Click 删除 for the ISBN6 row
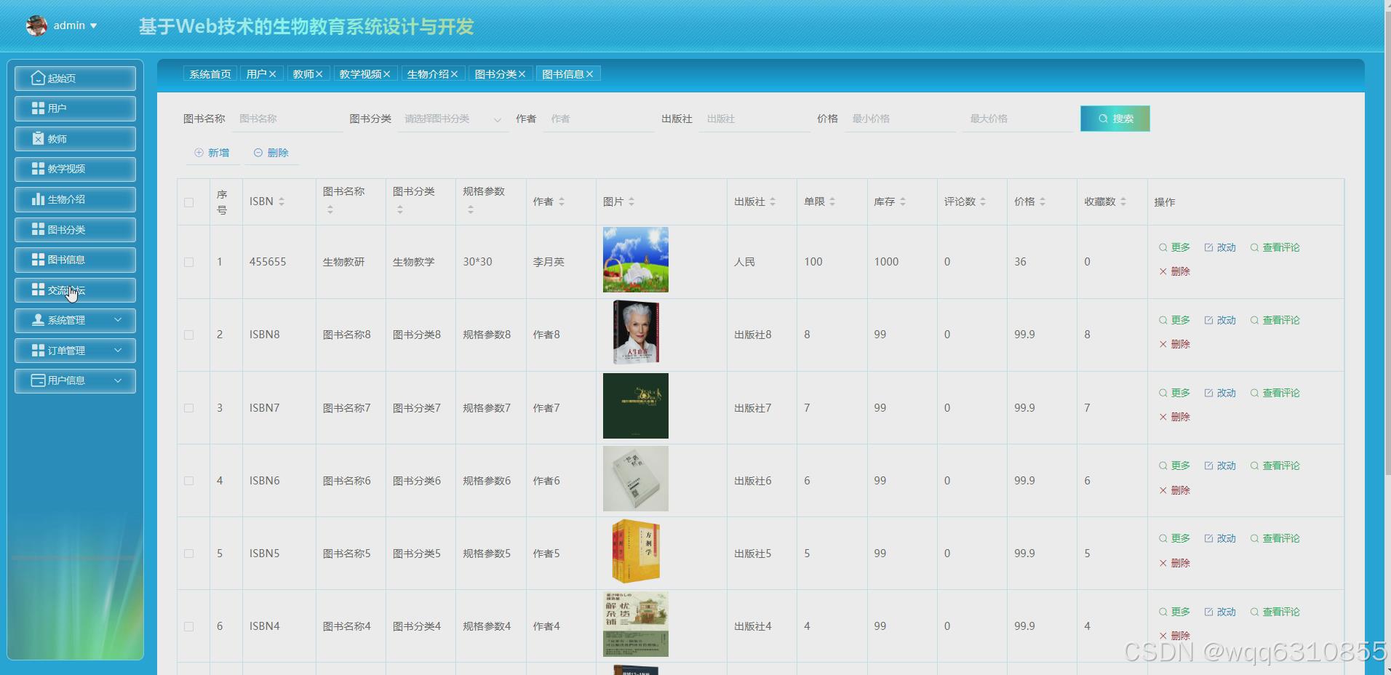Image resolution: width=1391 pixels, height=675 pixels. 1174,490
